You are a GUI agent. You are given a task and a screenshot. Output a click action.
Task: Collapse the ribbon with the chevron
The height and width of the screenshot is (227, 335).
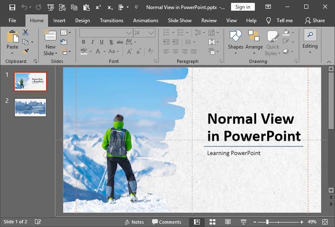tap(329, 62)
